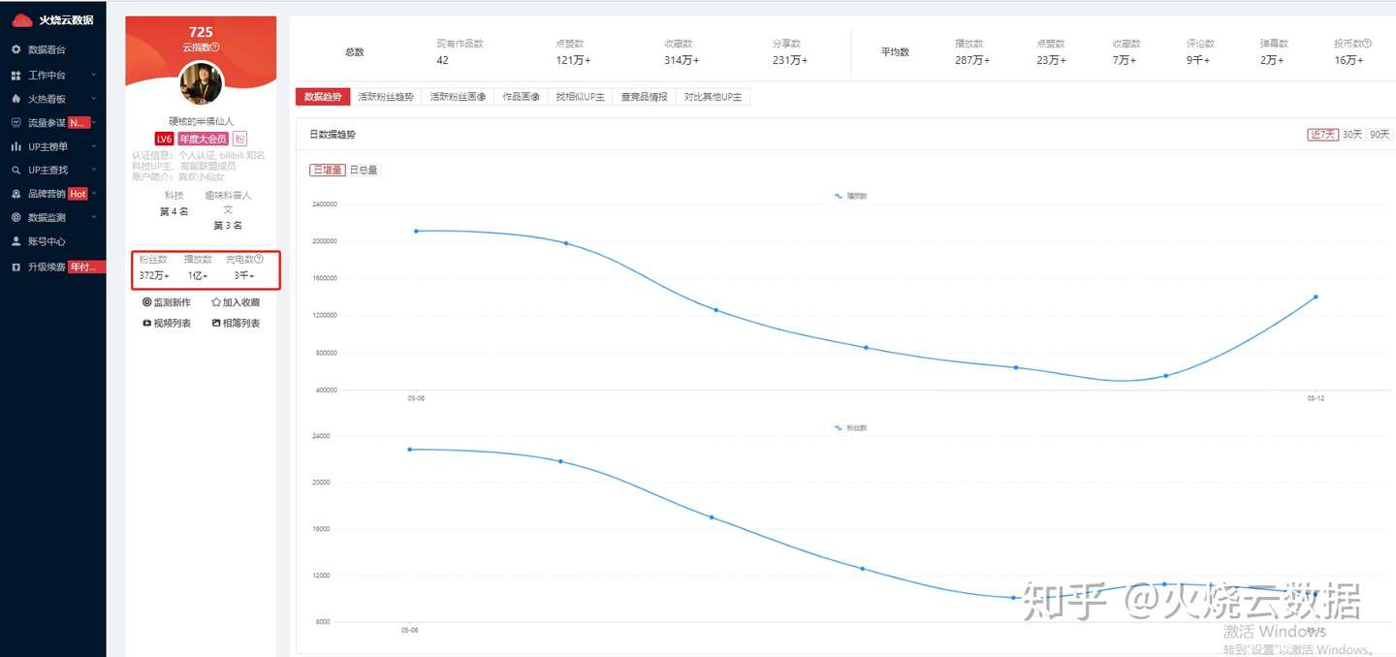Click the 科技 第 4 名 ranking
Image resolution: width=1396 pixels, height=657 pixels.
coord(174,203)
